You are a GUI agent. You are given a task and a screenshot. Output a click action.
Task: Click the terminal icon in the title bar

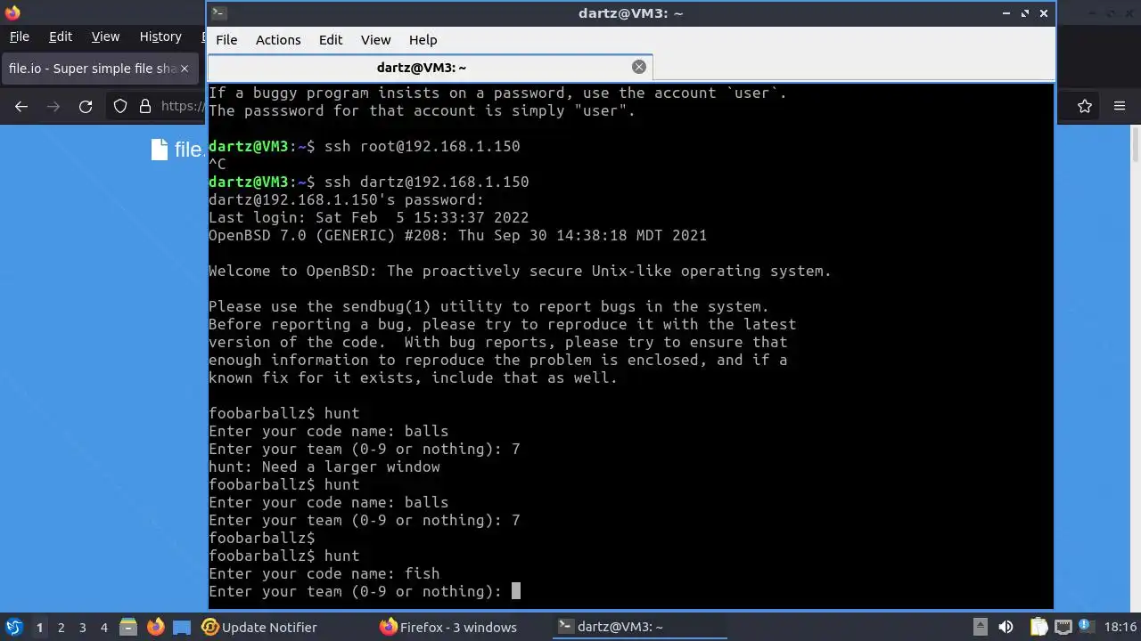219,13
